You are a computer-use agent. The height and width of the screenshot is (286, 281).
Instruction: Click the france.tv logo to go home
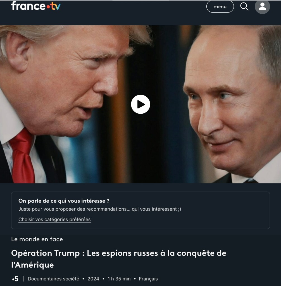click(36, 6)
